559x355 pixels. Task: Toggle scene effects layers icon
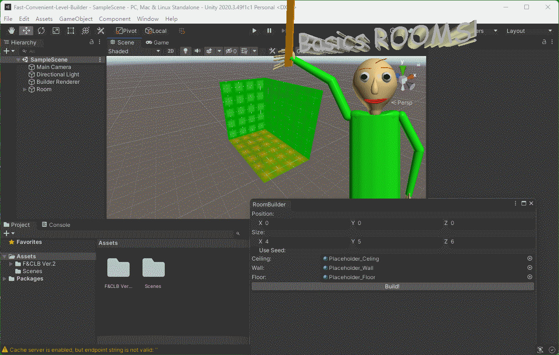point(209,51)
